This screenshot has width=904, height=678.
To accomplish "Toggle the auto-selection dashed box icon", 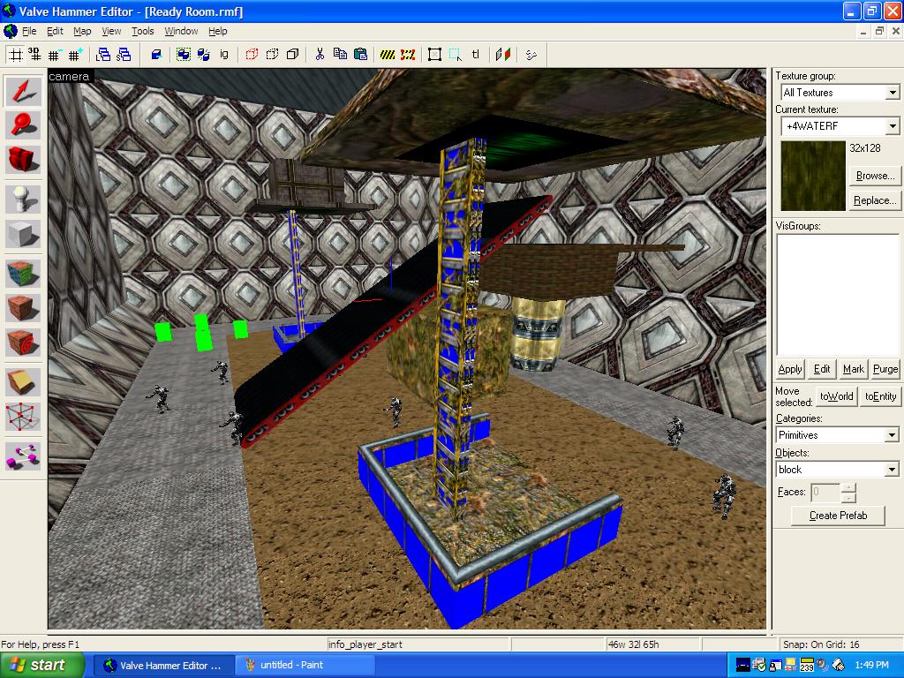I will 456,55.
